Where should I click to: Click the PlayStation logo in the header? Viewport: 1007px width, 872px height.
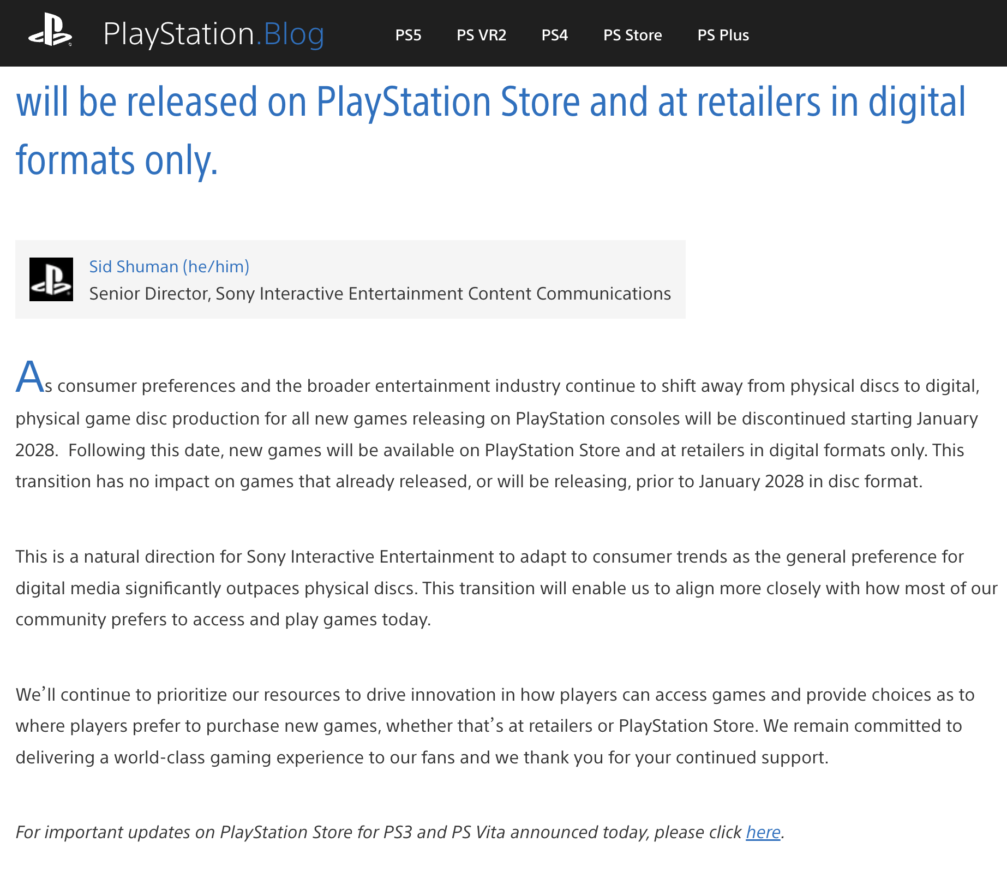50,31
